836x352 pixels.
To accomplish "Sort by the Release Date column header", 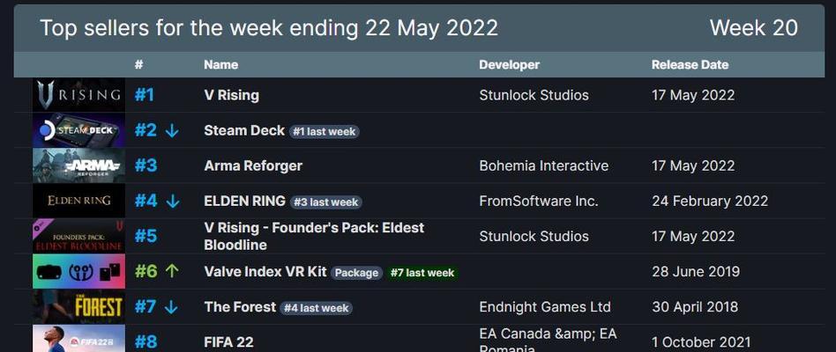I will pos(690,65).
